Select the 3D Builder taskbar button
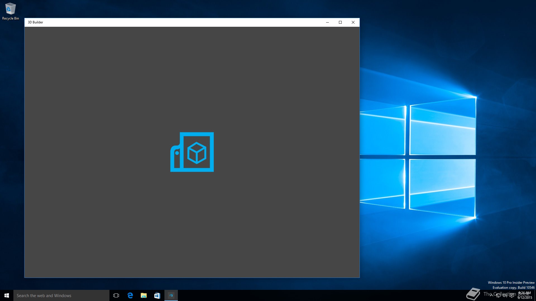 (x=171, y=295)
